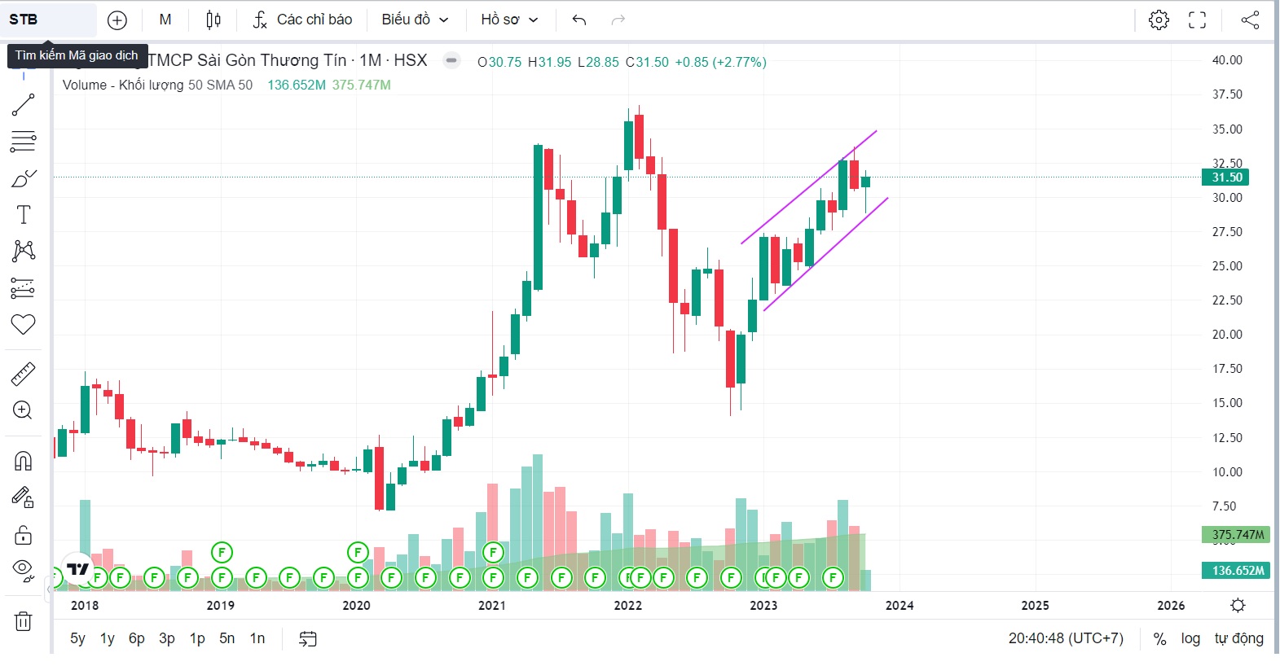This screenshot has width=1280, height=666.
Task: Click the STB symbol search box
Action: [47, 20]
